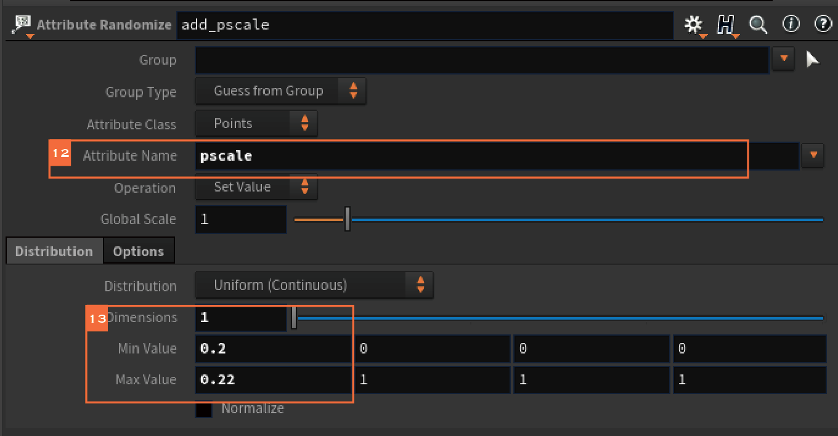Click the Global Scale value field
Screen dimensions: 838x436
pos(241,219)
